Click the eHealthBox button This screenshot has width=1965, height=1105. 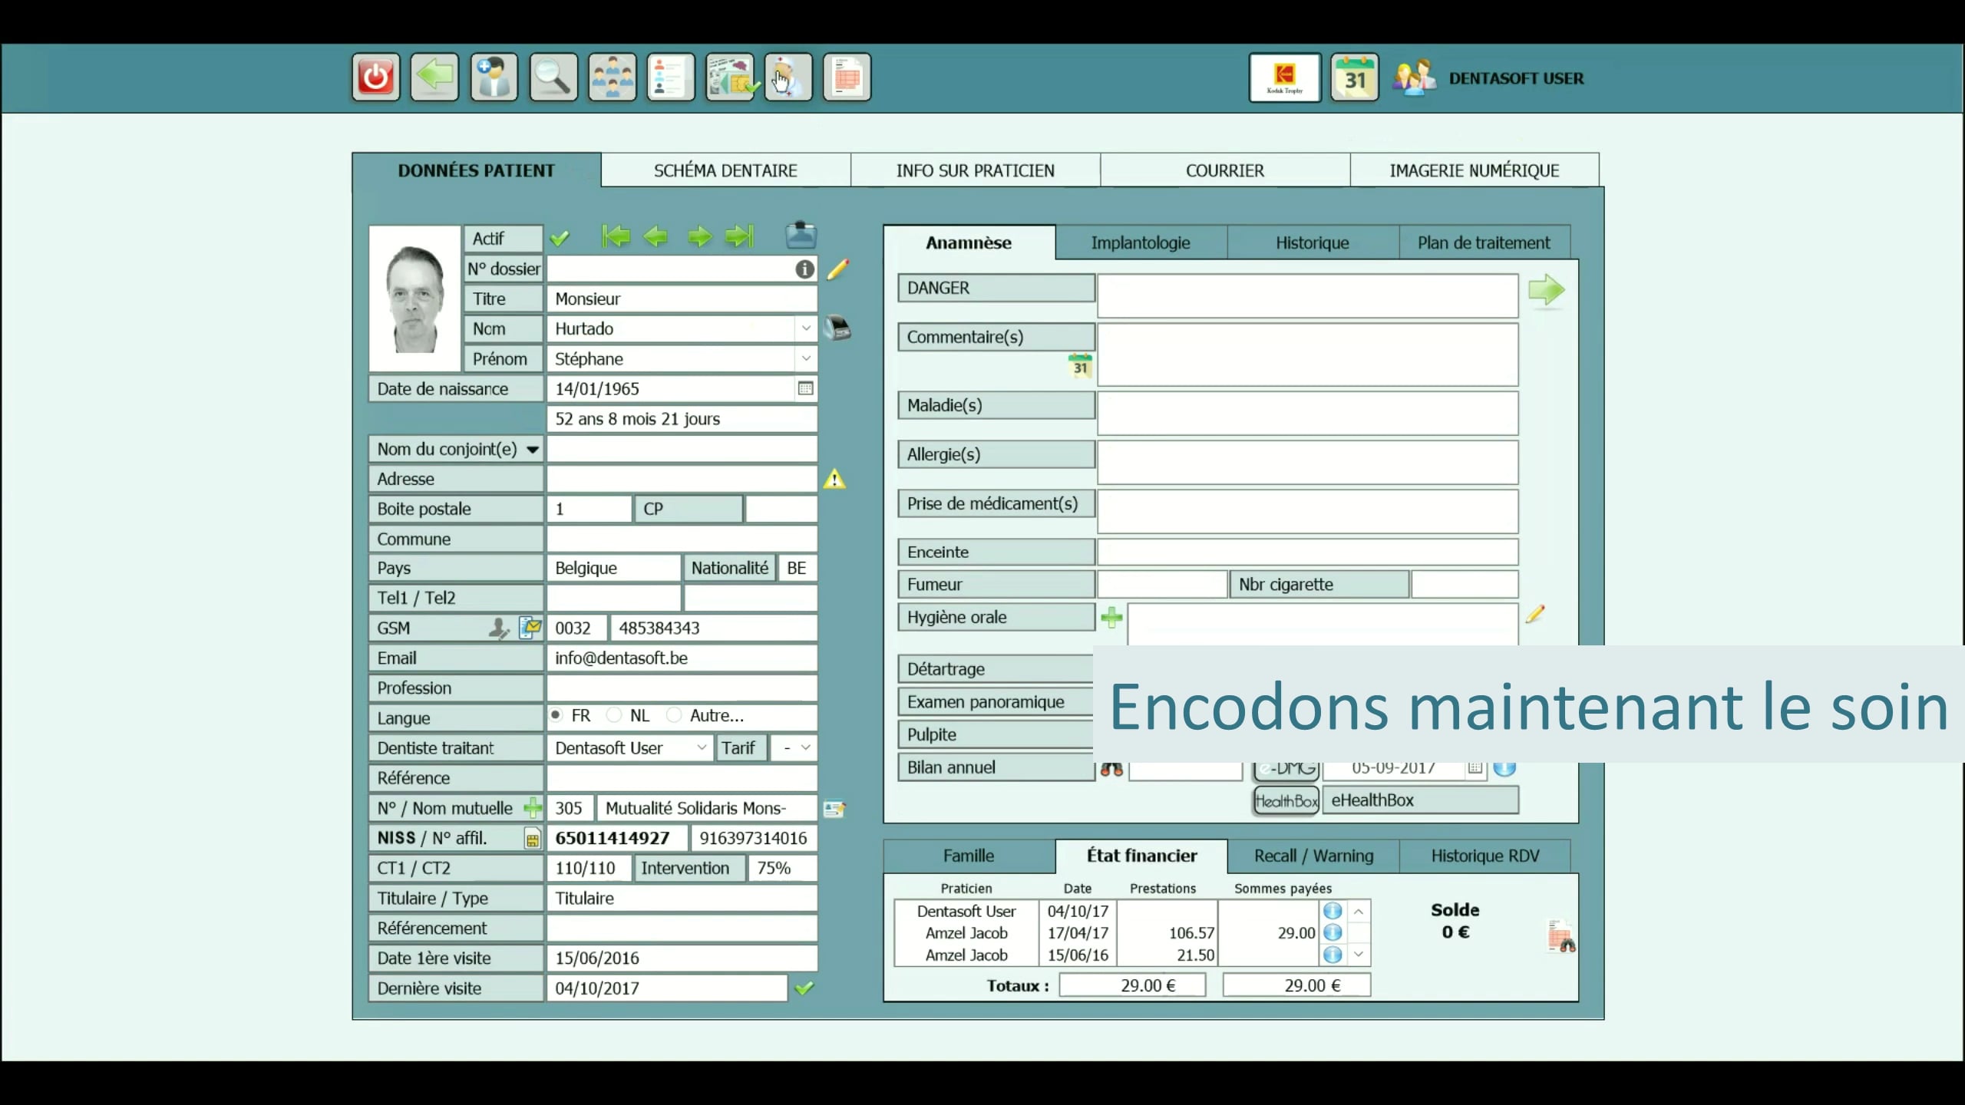point(1419,800)
